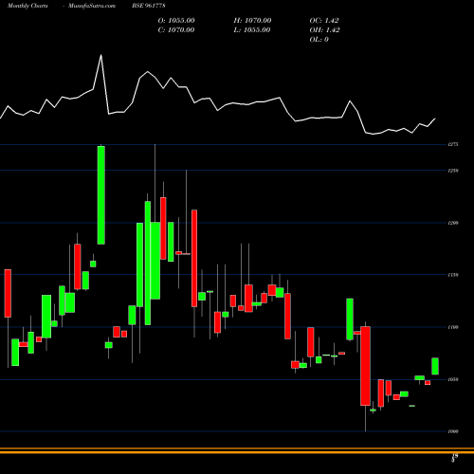Click the 1150 price axis label
The width and height of the screenshot is (474, 474).
[453, 275]
